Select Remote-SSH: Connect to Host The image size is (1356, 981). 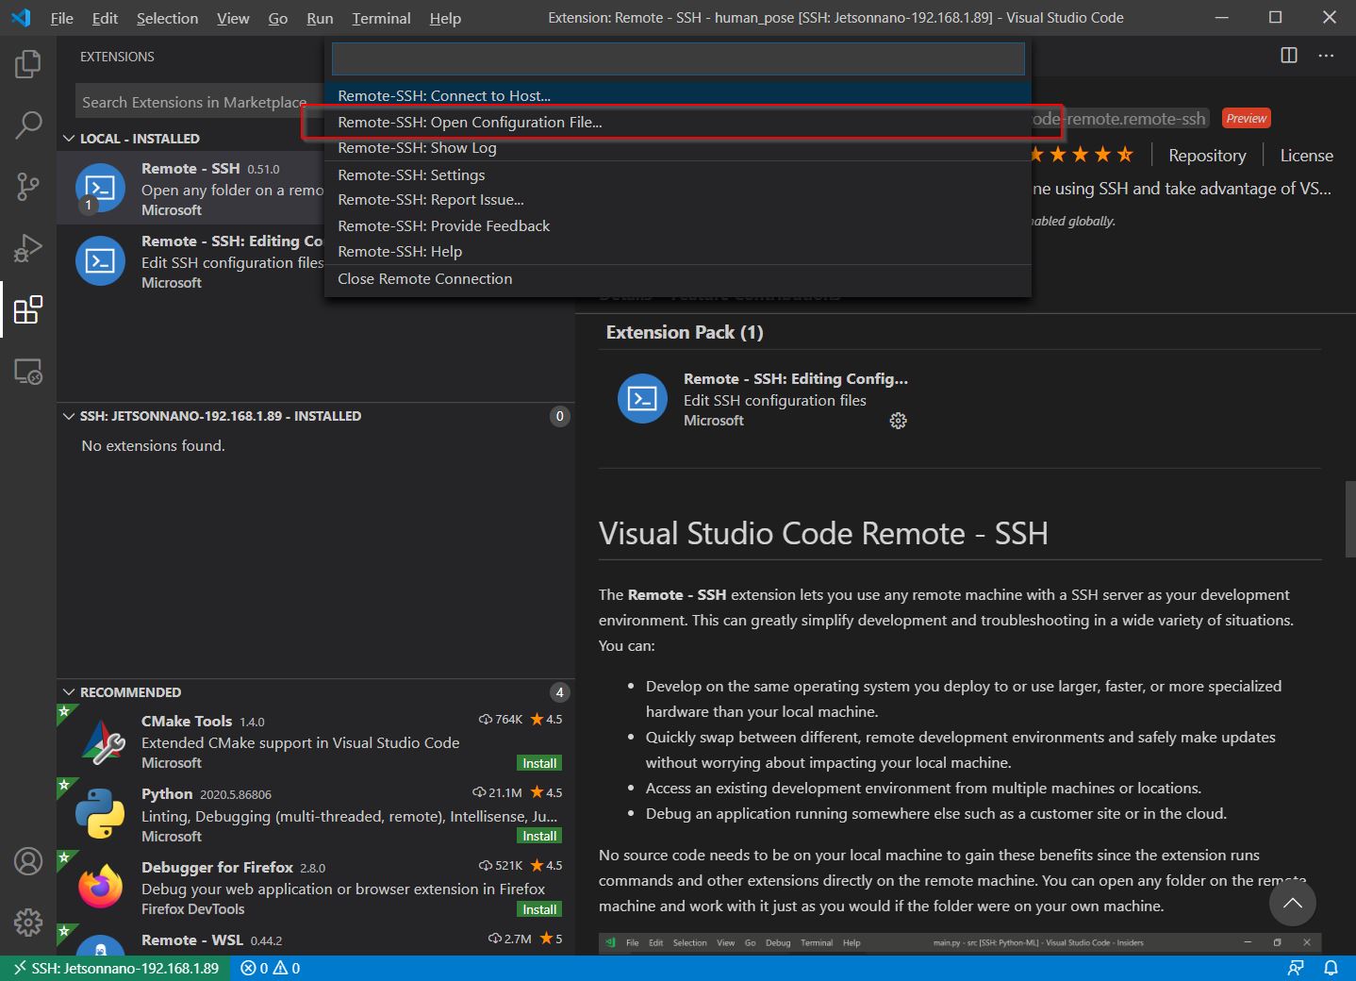click(678, 95)
